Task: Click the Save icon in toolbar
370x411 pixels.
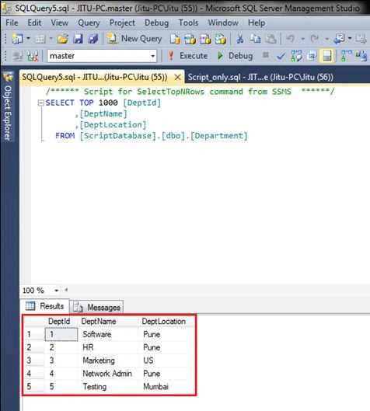Action: pos(78,39)
